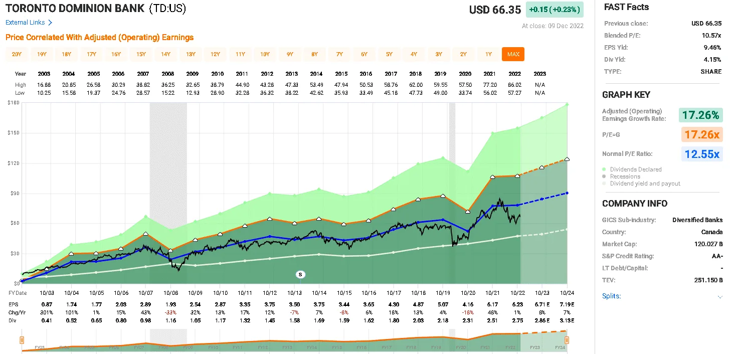Screen dimensions: 730x354
Task: Click the forecast circle marker at 10/24 on blue line
Action: tap(567, 193)
